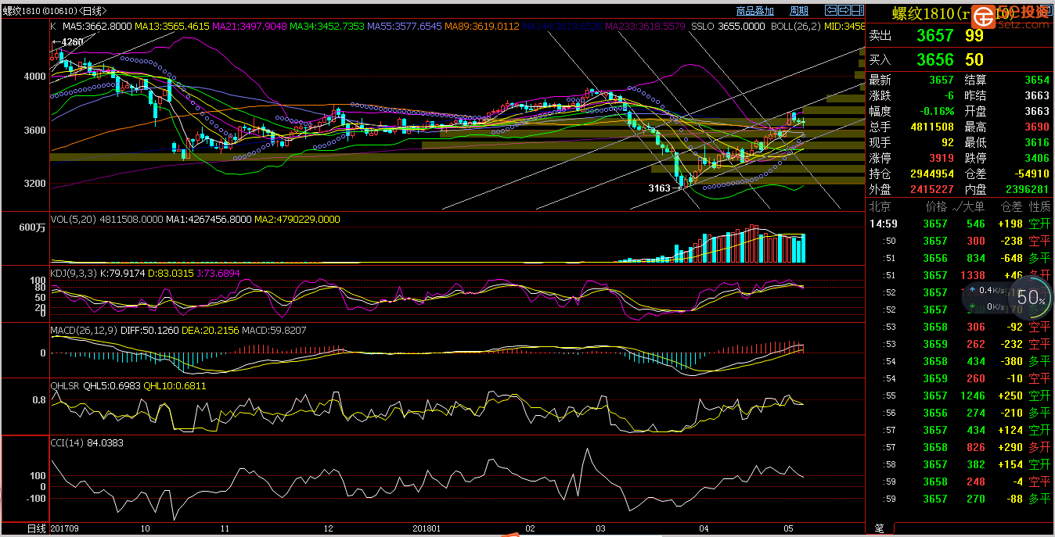
Task: Click the left arrow navigation icon
Action: (x=832, y=10)
